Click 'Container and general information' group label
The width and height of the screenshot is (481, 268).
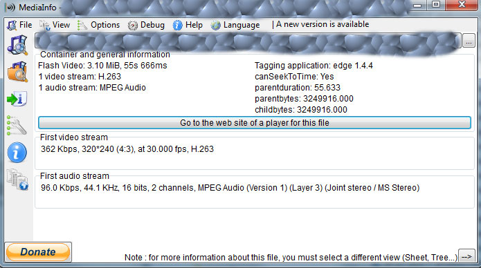tap(105, 55)
